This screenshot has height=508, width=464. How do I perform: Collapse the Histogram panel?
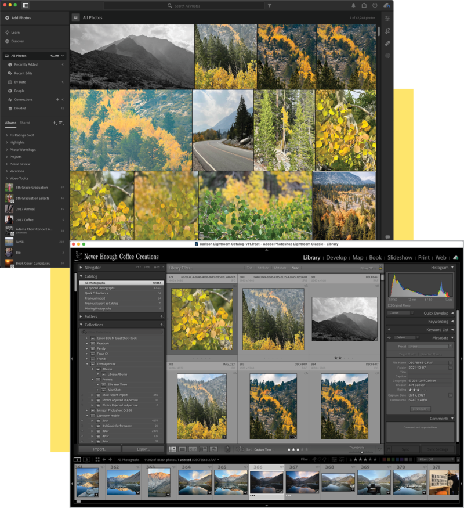pos(452,268)
